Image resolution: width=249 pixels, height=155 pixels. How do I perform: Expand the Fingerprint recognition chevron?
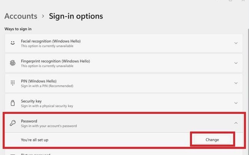[236, 63]
